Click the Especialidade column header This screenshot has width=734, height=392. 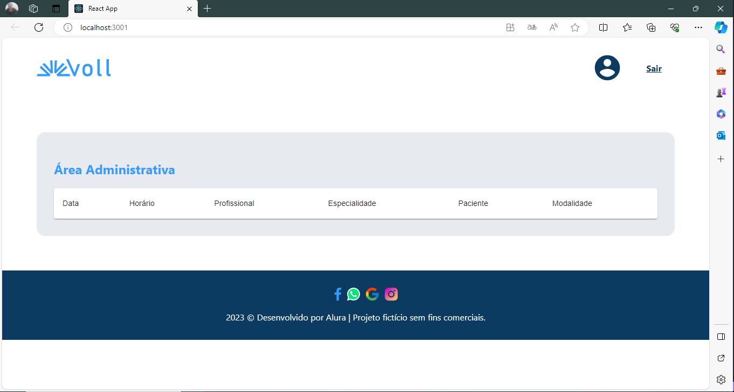tap(352, 203)
